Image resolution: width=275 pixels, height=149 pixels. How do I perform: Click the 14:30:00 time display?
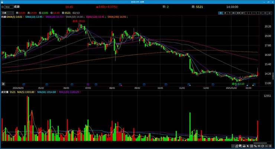tap(232, 7)
